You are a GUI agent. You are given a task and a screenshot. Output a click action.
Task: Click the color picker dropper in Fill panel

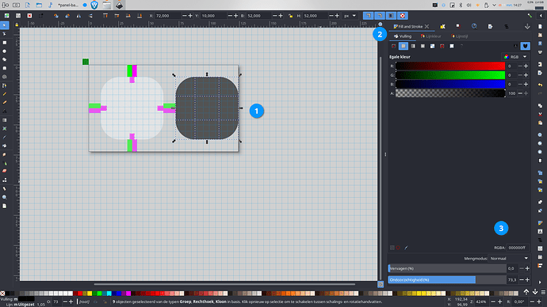pos(406,248)
